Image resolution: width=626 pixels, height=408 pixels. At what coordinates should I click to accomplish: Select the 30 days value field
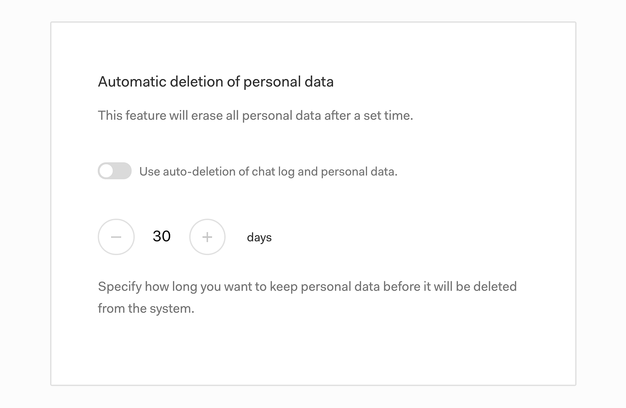[162, 236]
